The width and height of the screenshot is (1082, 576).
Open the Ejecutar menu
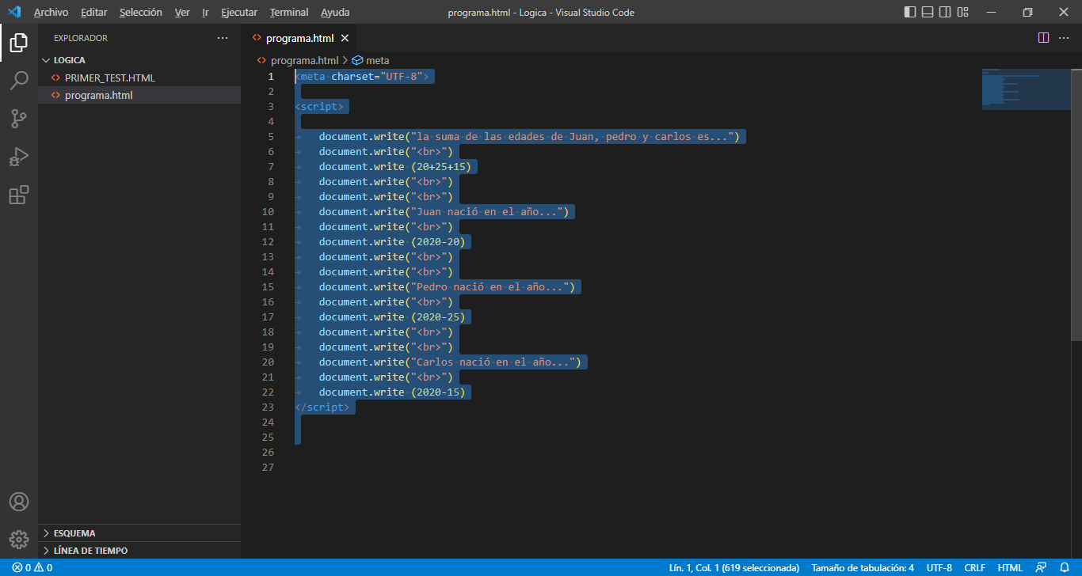pyautogui.click(x=239, y=12)
